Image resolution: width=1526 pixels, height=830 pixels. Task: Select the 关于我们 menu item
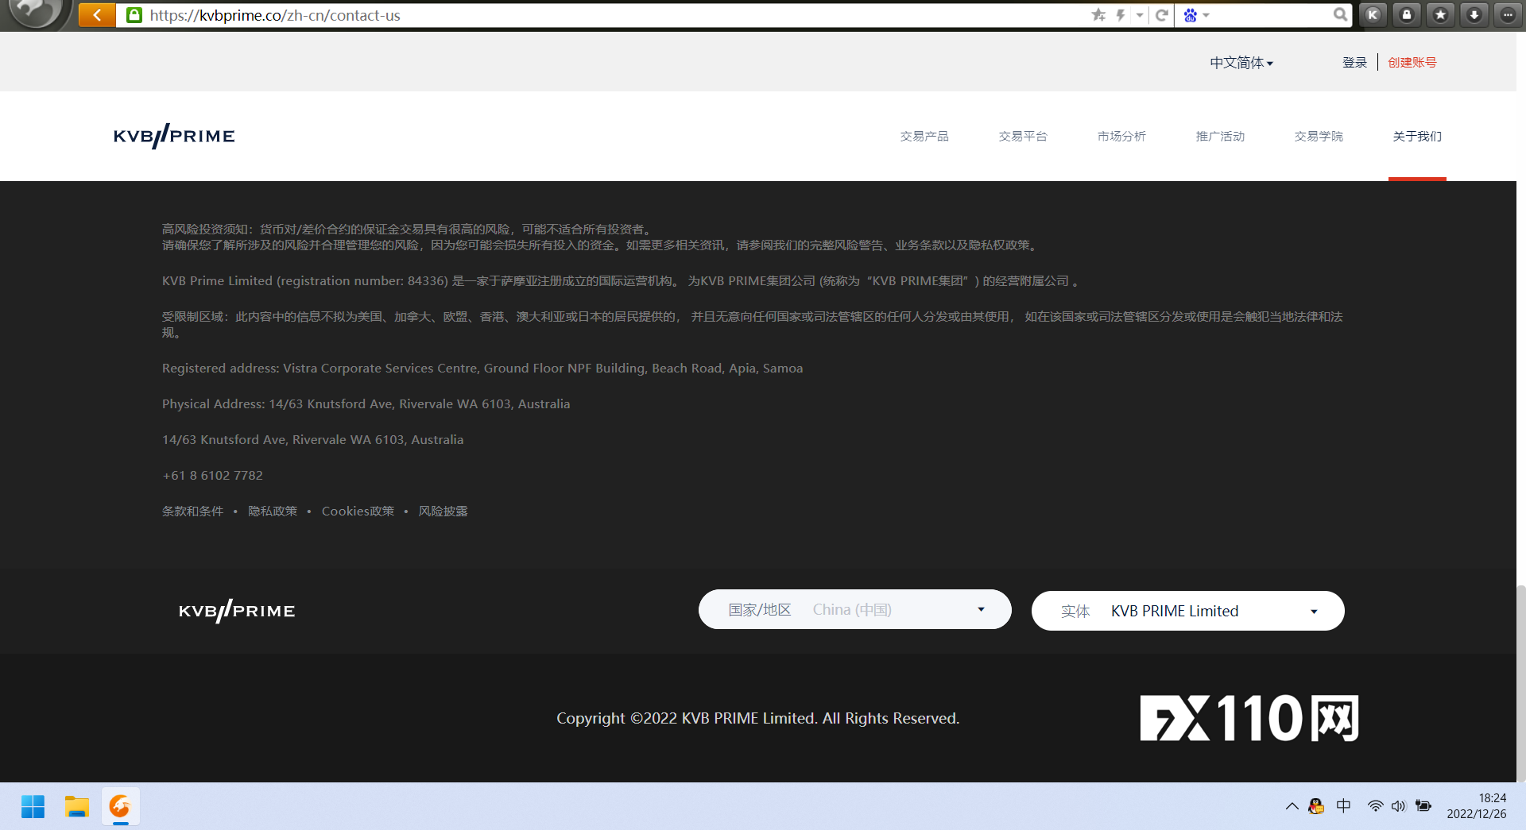coord(1416,137)
